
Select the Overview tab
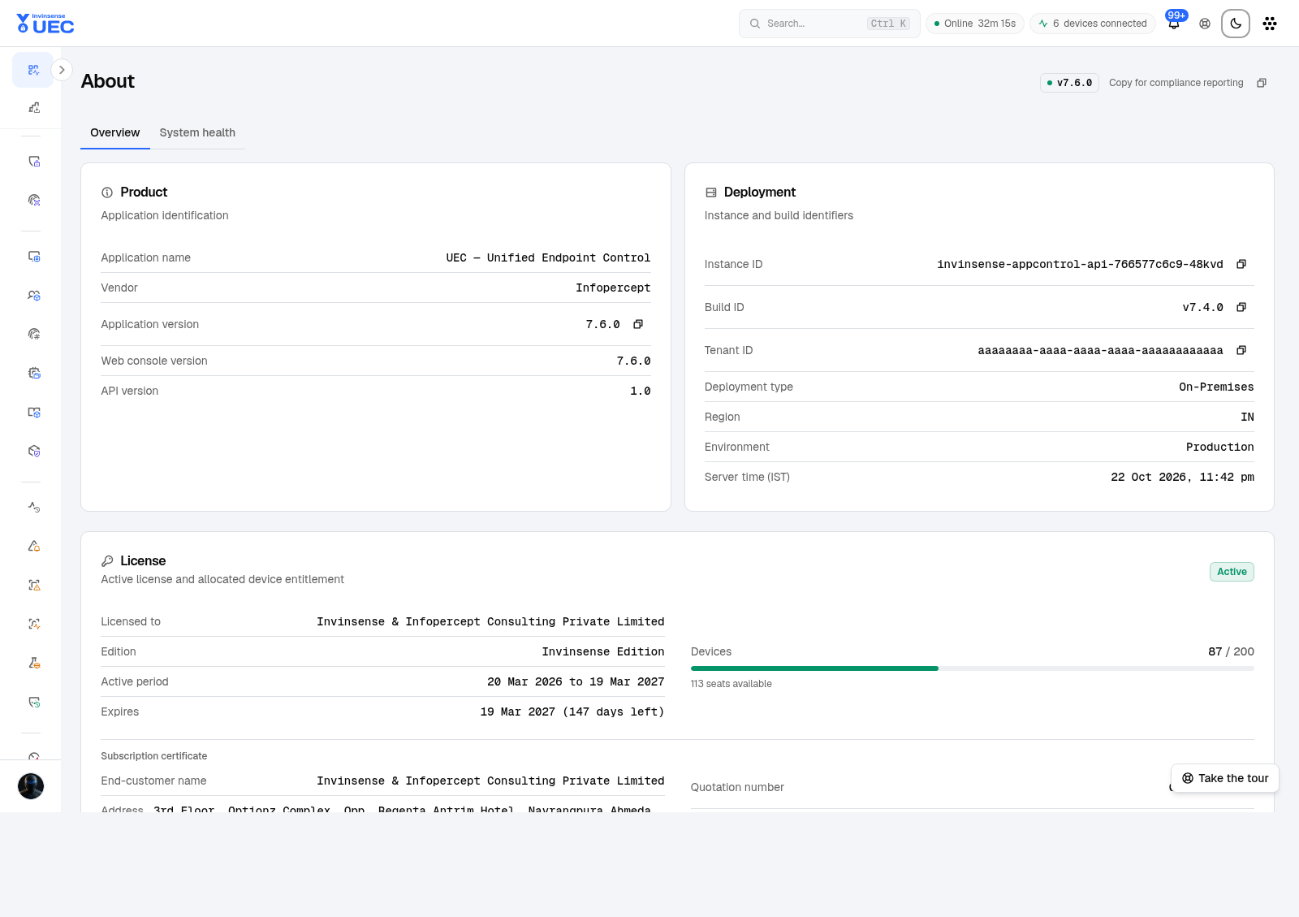tap(114, 132)
